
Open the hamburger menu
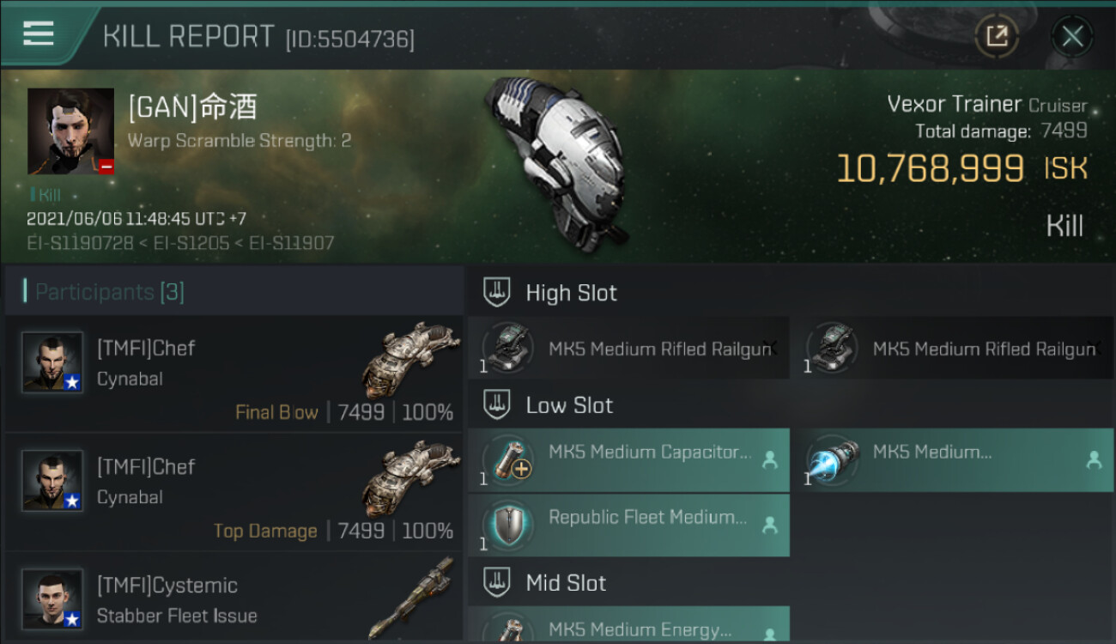pyautogui.click(x=39, y=33)
